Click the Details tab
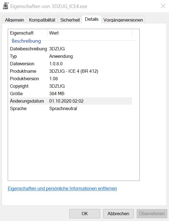Screen dimensions: 169x221 coord(92,19)
